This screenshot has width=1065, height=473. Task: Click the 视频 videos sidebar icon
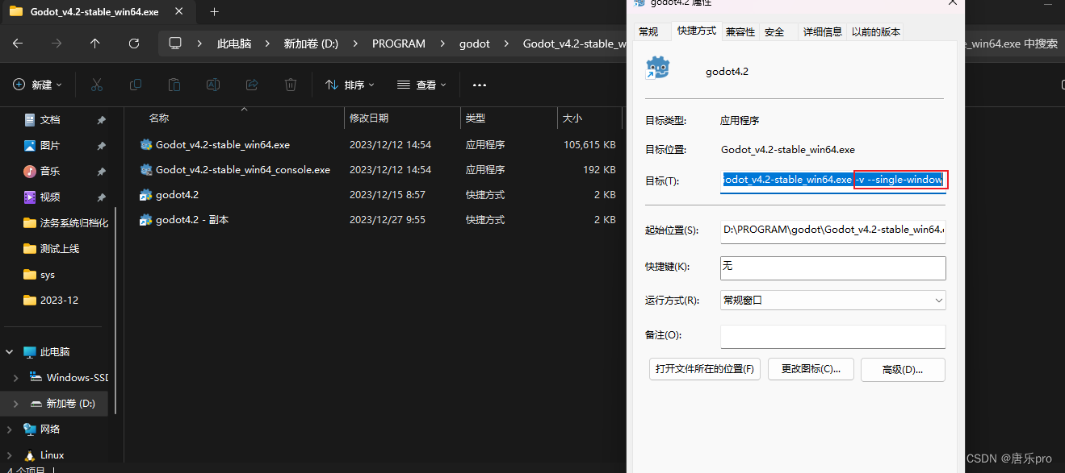click(30, 197)
